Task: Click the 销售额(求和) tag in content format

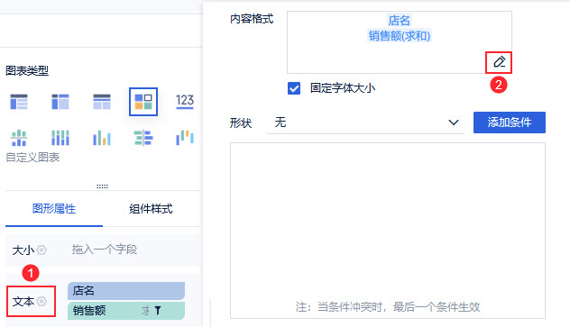Action: (400, 35)
